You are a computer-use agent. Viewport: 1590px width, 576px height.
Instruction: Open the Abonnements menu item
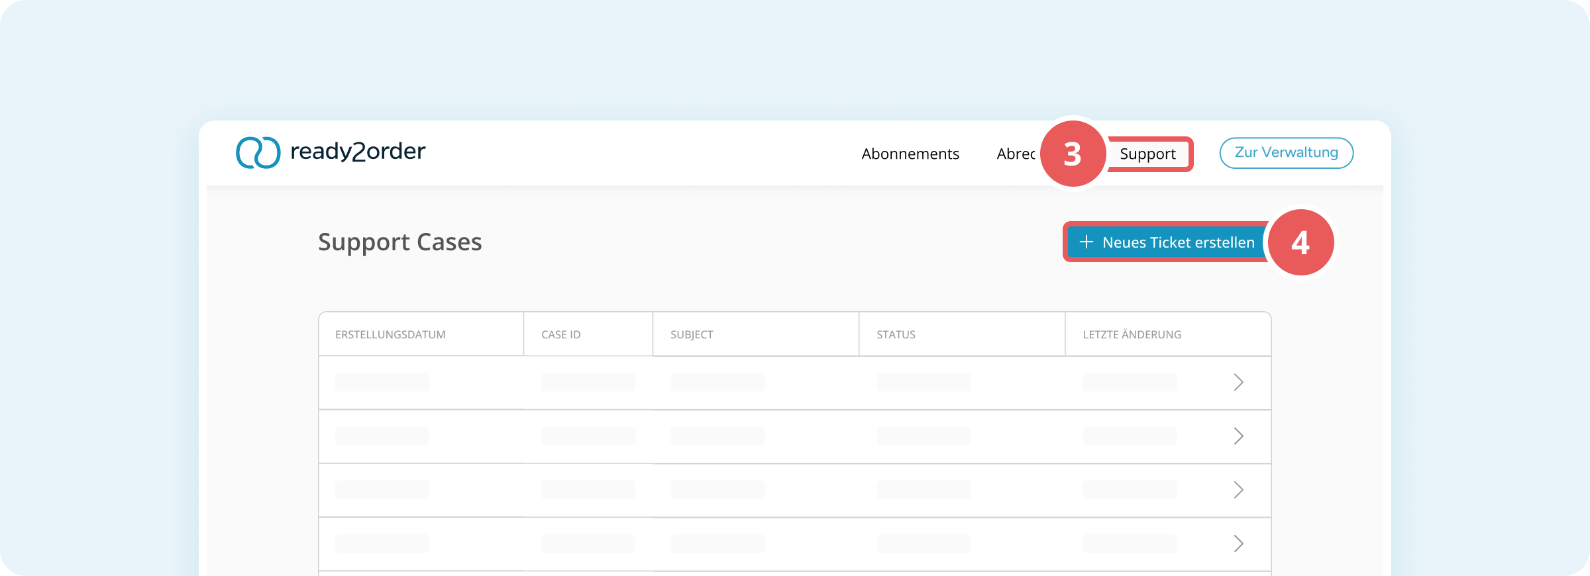[910, 154]
